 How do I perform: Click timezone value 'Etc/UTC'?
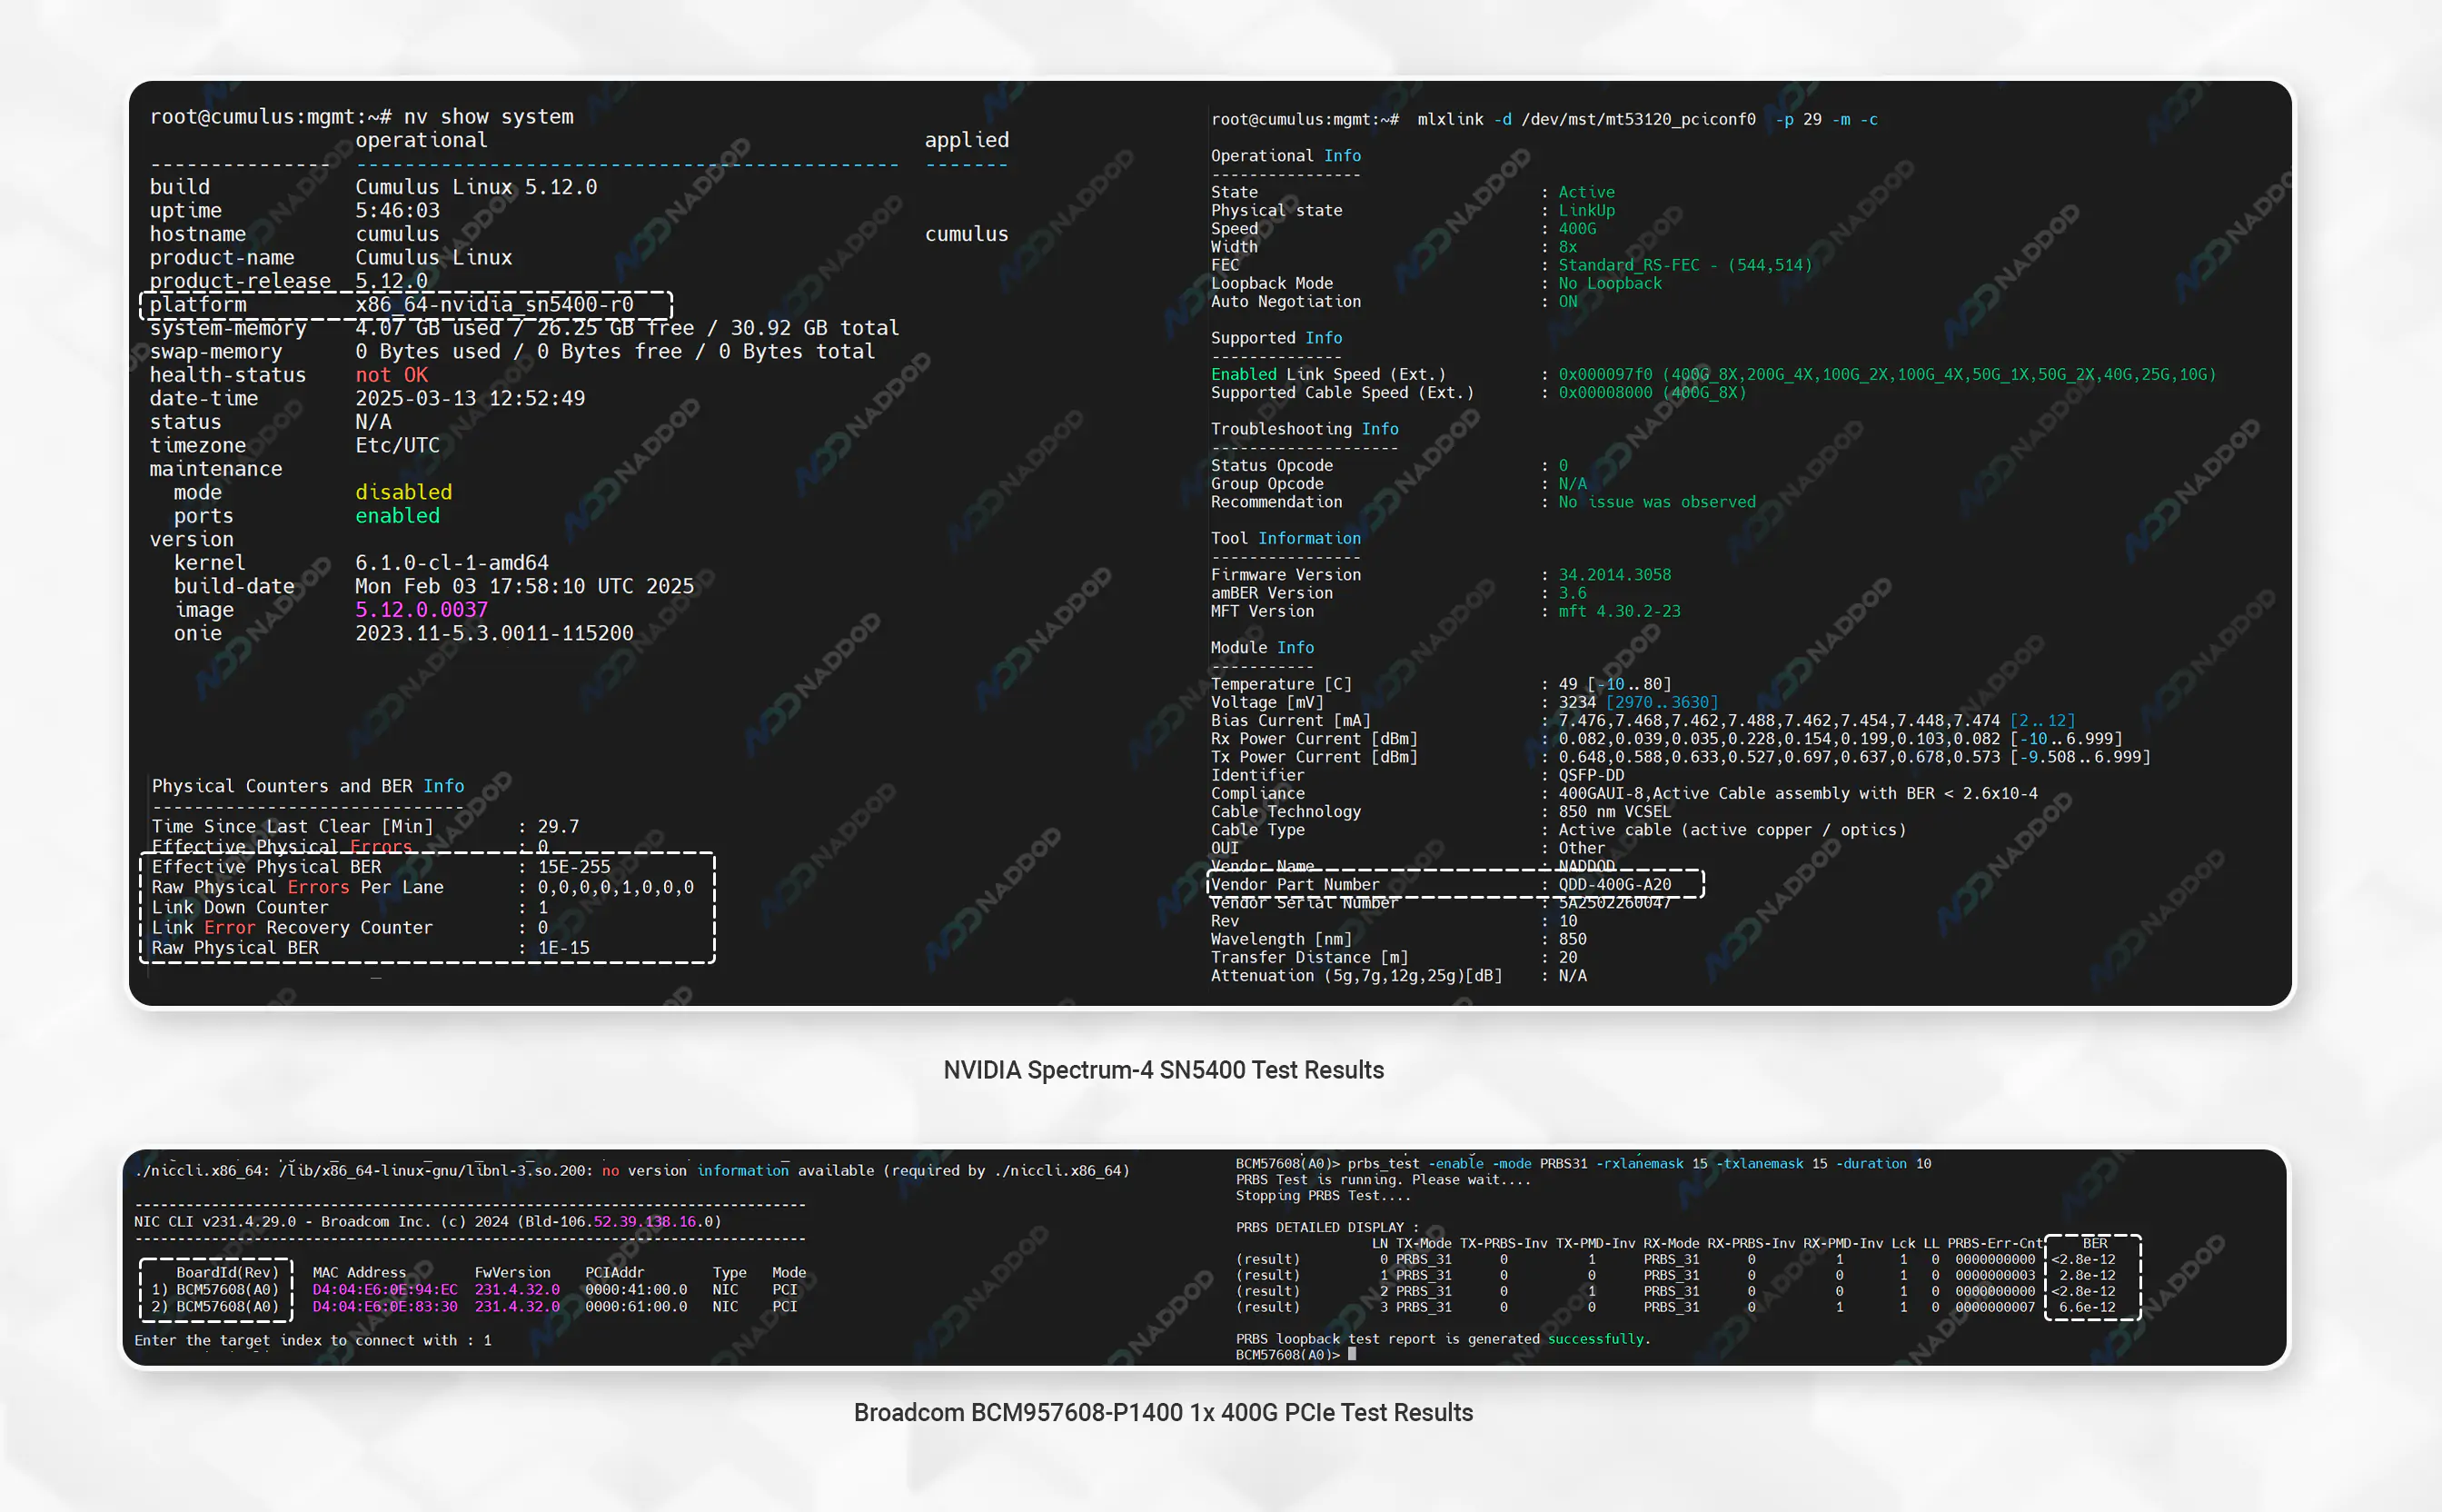(397, 445)
